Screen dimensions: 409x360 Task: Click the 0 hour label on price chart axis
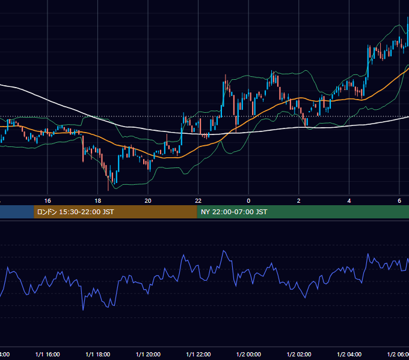pyautogui.click(x=248, y=201)
